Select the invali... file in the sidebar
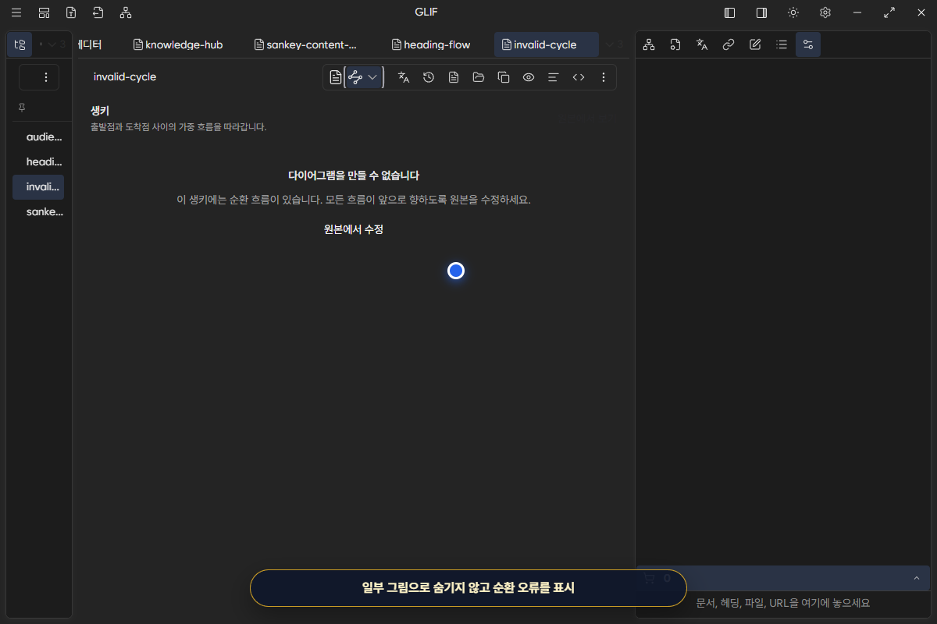Image resolution: width=937 pixels, height=624 pixels. click(38, 186)
